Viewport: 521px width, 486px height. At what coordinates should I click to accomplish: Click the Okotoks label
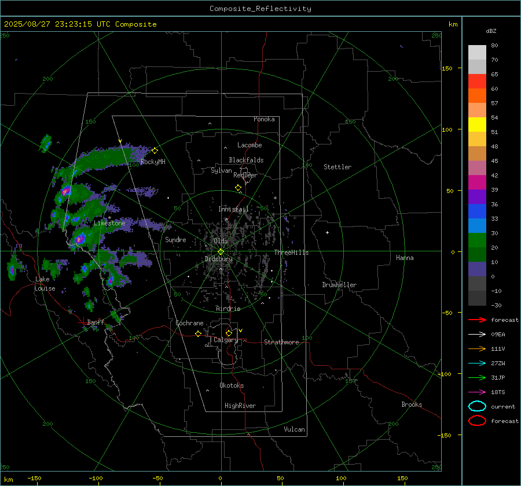click(232, 385)
